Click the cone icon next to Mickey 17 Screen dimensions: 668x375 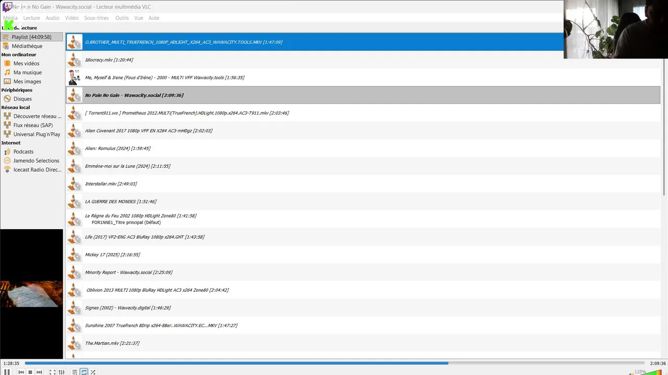click(75, 255)
